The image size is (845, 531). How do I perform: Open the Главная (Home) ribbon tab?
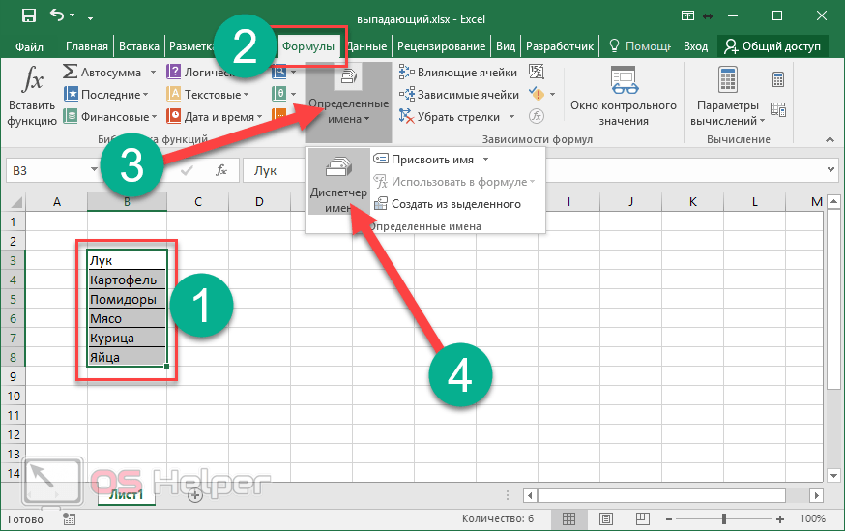[x=86, y=46]
